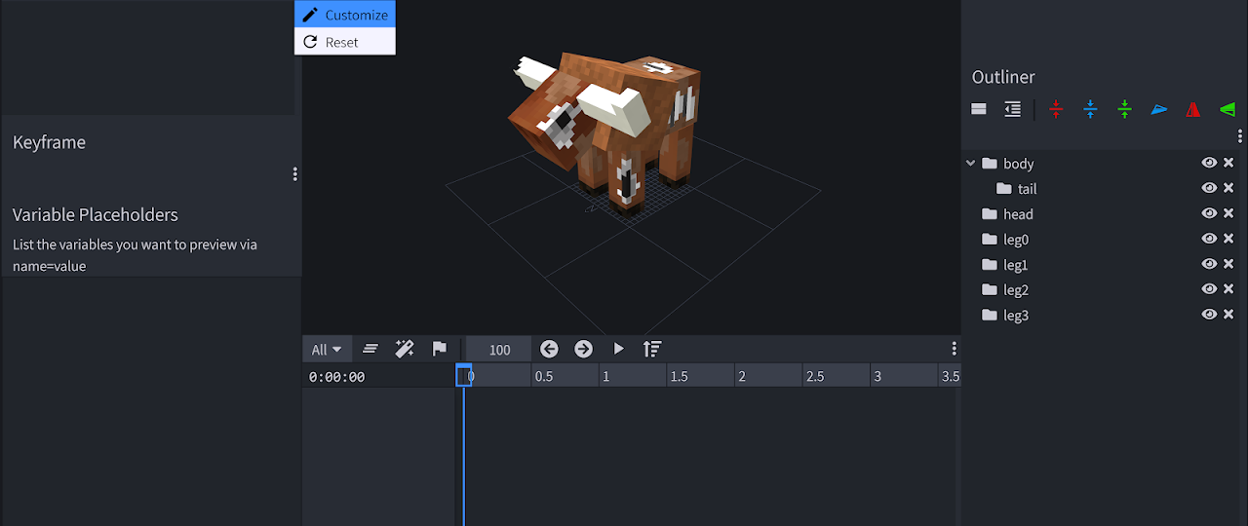Click the blue flip axis icon
The width and height of the screenshot is (1248, 526).
1158,110
